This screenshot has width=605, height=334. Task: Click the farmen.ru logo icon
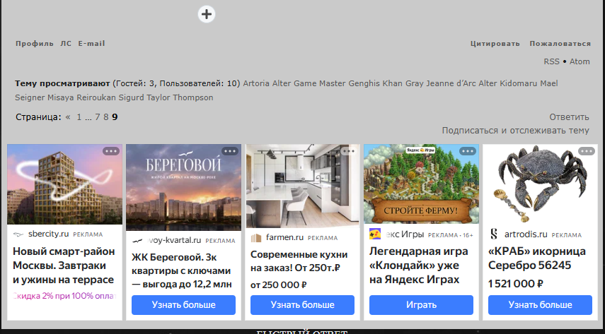click(256, 238)
